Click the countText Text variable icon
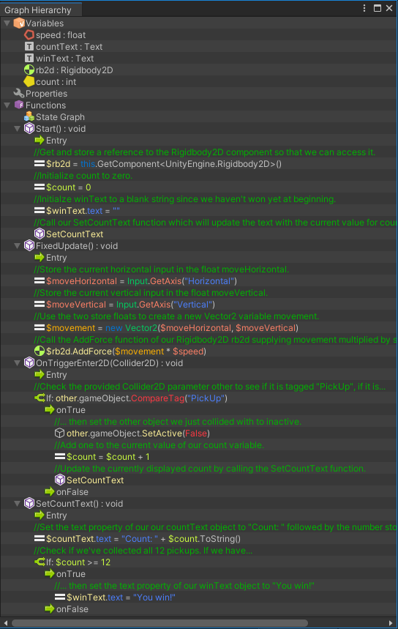This screenshot has height=629, width=398. (x=29, y=47)
